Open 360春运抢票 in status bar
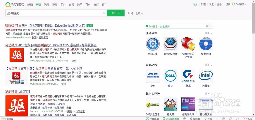The height and width of the screenshot is (120, 255). coord(171,119)
